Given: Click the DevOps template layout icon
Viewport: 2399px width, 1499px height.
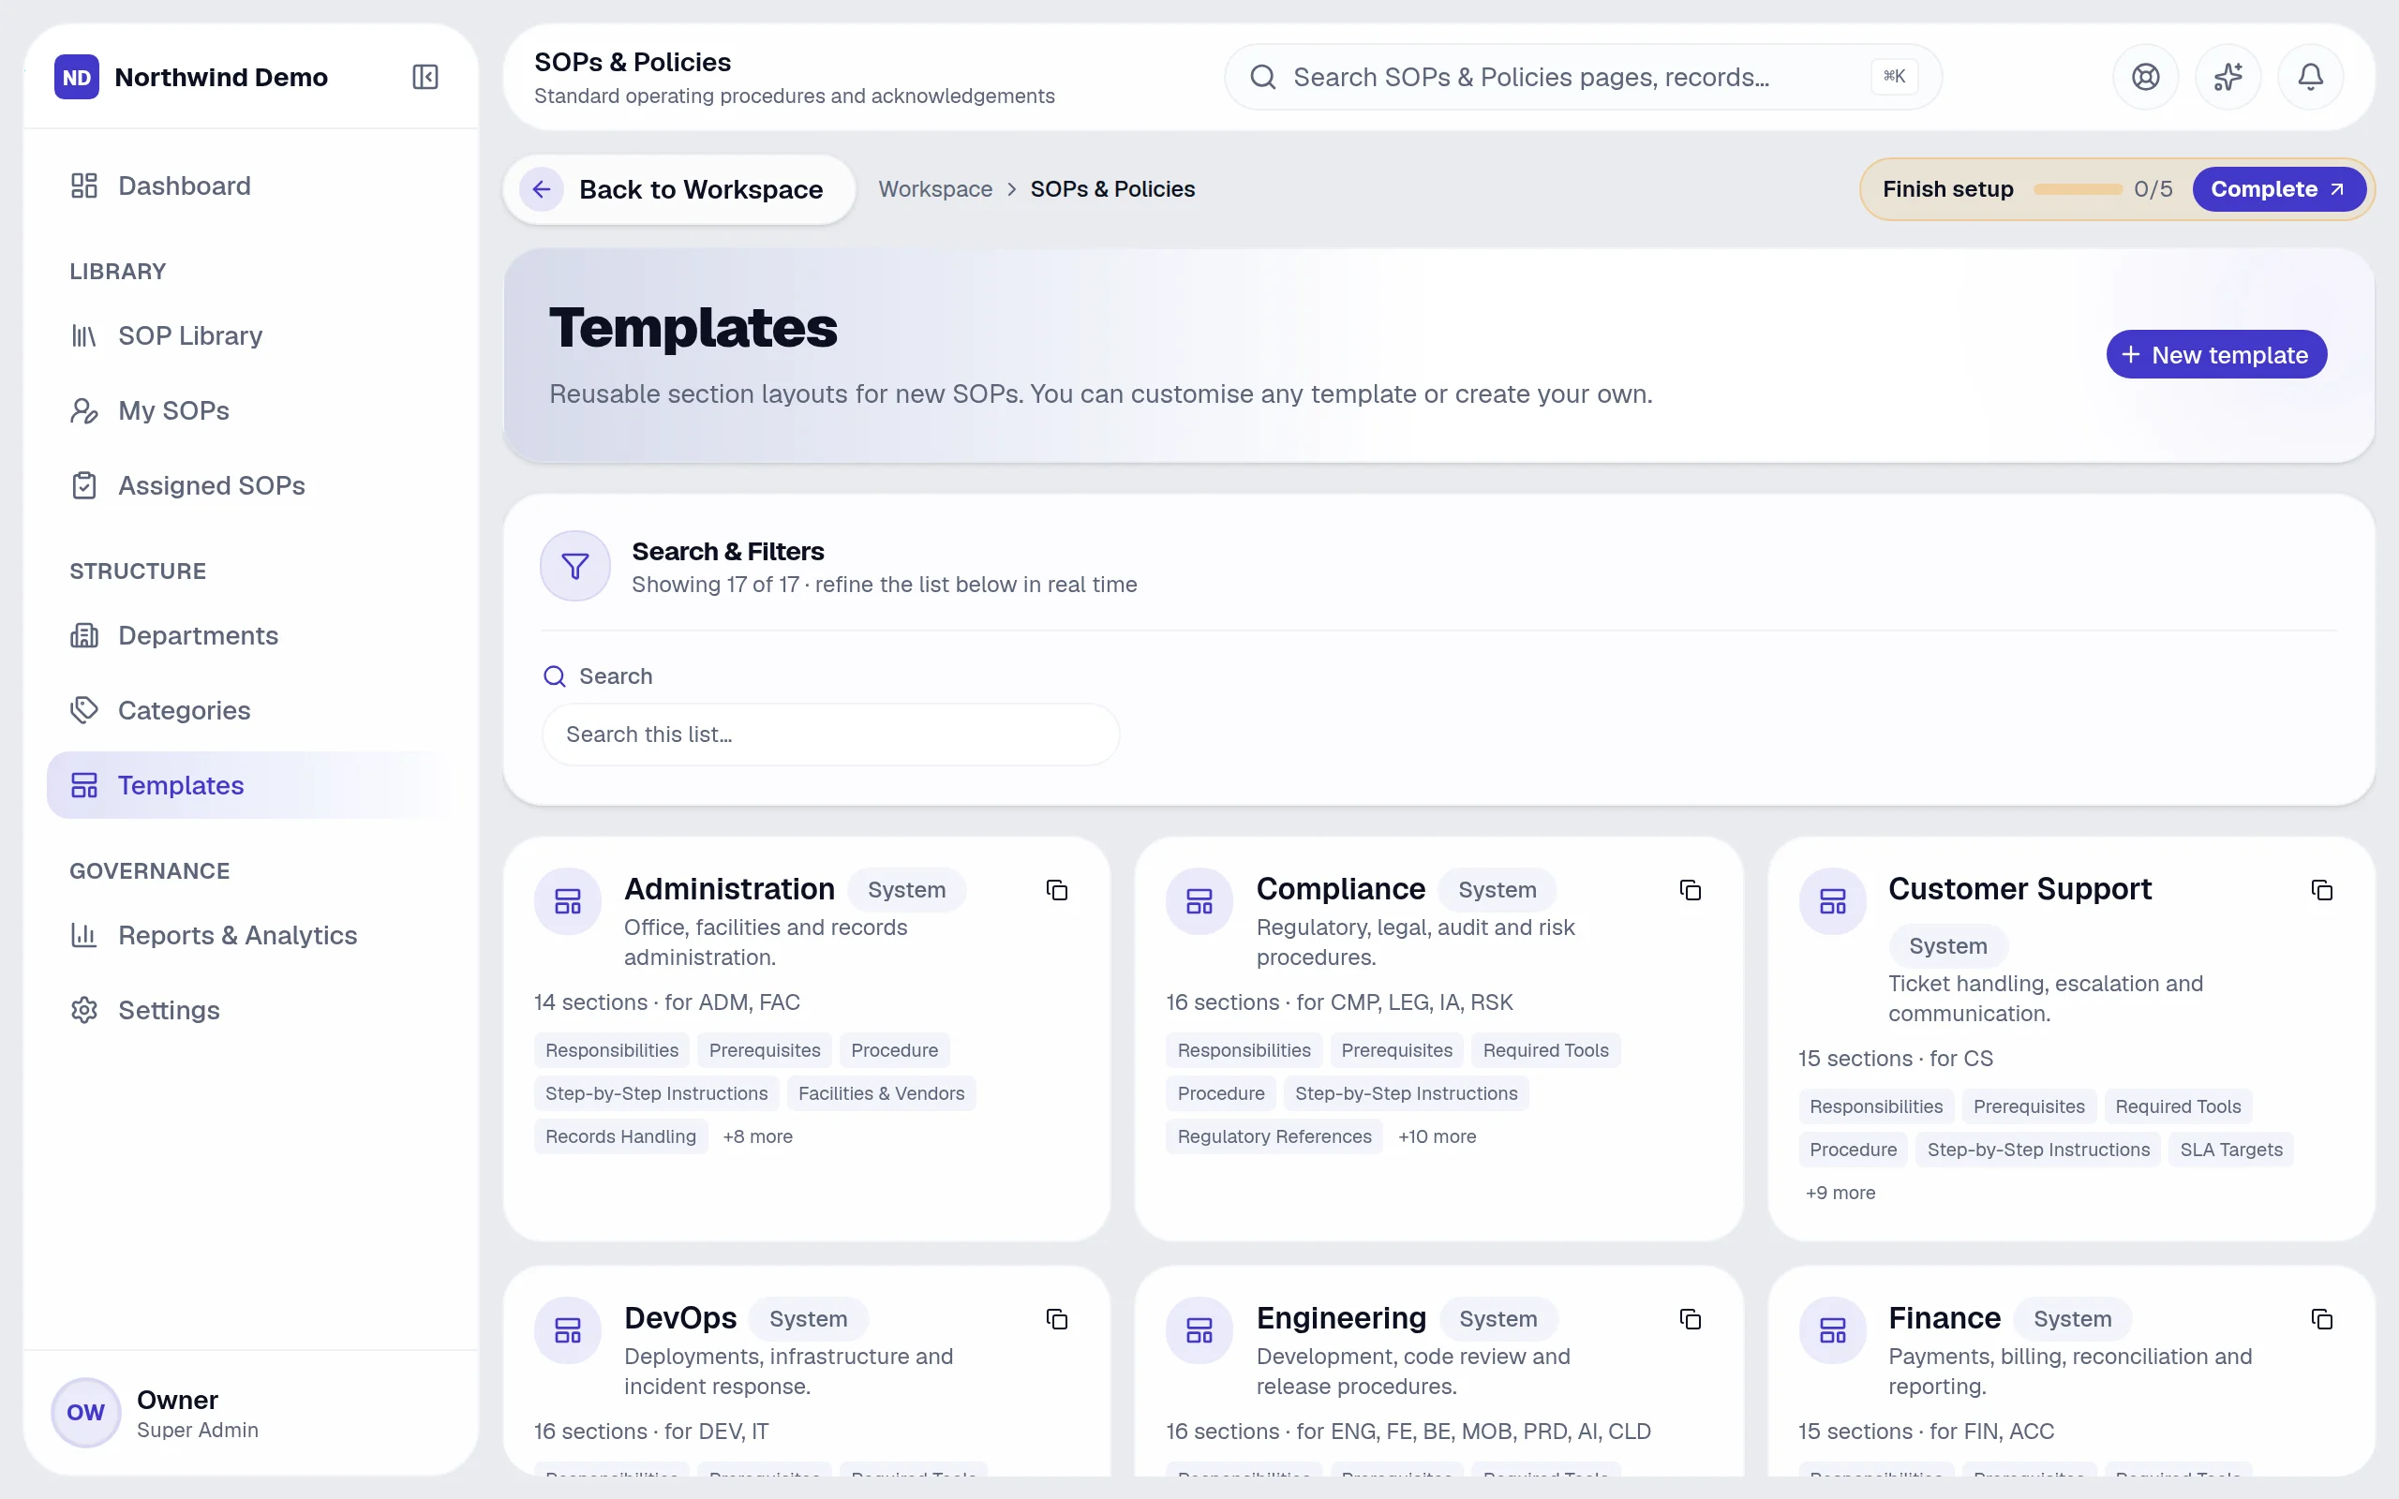Looking at the screenshot, I should tap(568, 1330).
